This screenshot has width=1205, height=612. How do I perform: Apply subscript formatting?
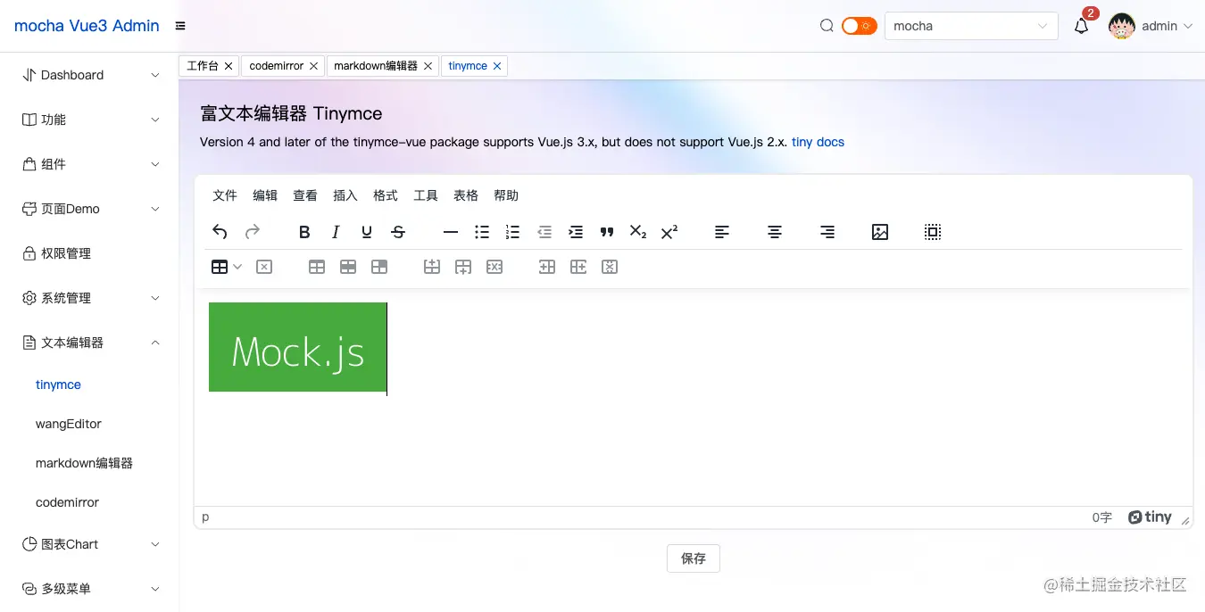tap(638, 232)
